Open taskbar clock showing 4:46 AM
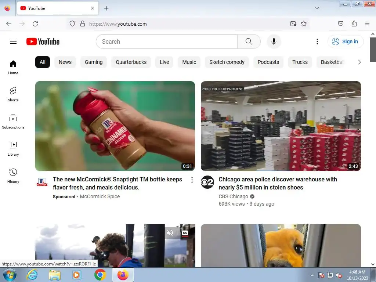 pyautogui.click(x=357, y=275)
